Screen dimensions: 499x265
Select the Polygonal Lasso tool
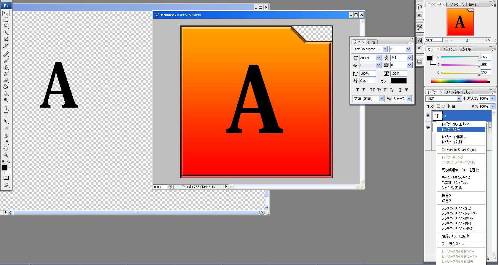[x=6, y=26]
